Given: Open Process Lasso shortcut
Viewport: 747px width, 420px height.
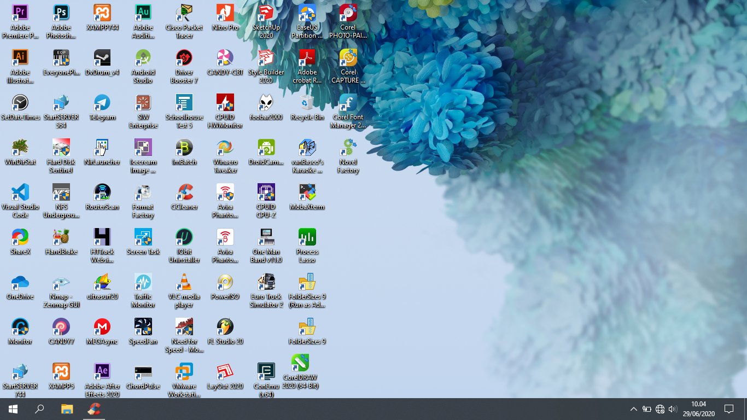Looking at the screenshot, I should (307, 245).
